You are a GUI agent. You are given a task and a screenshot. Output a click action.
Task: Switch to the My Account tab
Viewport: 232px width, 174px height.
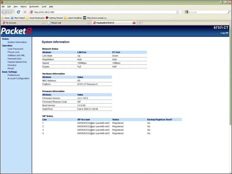[x=23, y=23]
